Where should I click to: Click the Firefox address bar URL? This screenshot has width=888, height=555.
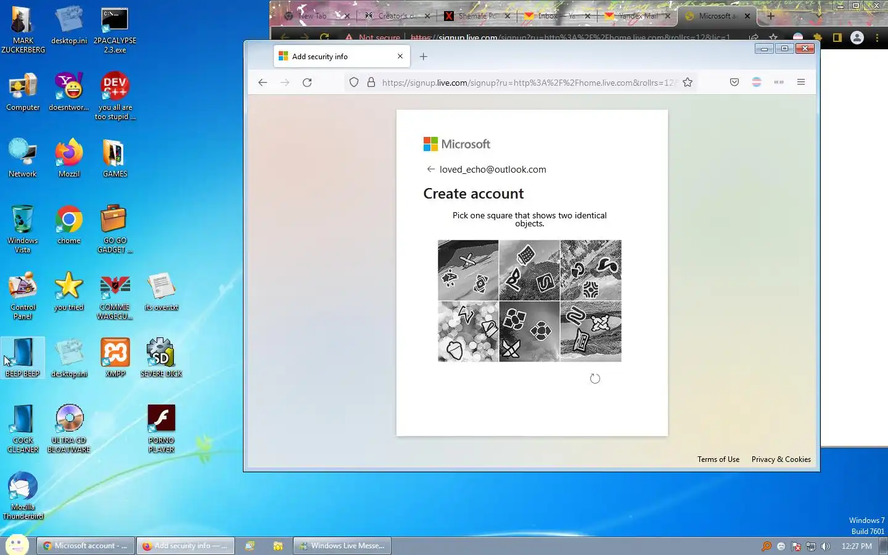(x=528, y=83)
